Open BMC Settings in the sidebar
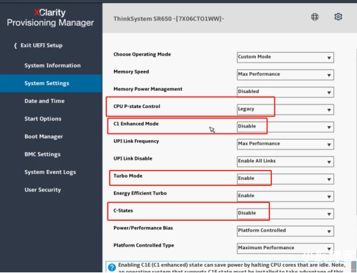 (43, 155)
